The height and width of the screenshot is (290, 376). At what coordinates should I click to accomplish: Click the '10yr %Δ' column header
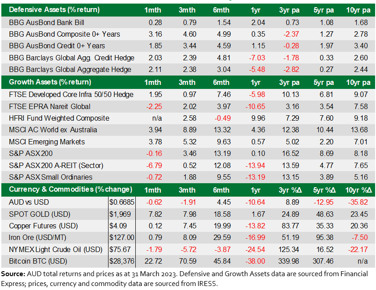pos(359,190)
